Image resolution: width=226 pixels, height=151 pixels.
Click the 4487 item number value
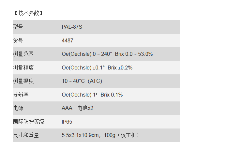point(68,40)
